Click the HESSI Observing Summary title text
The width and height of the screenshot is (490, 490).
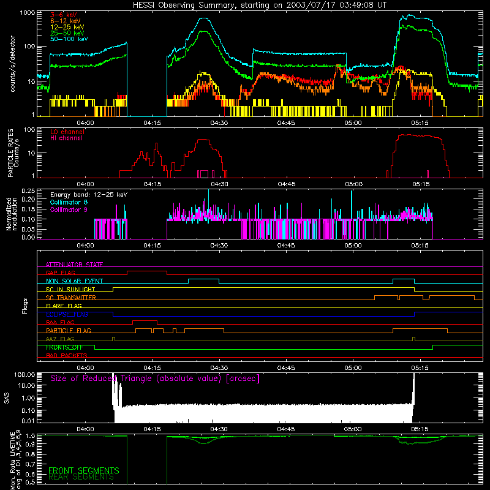[260, 6]
